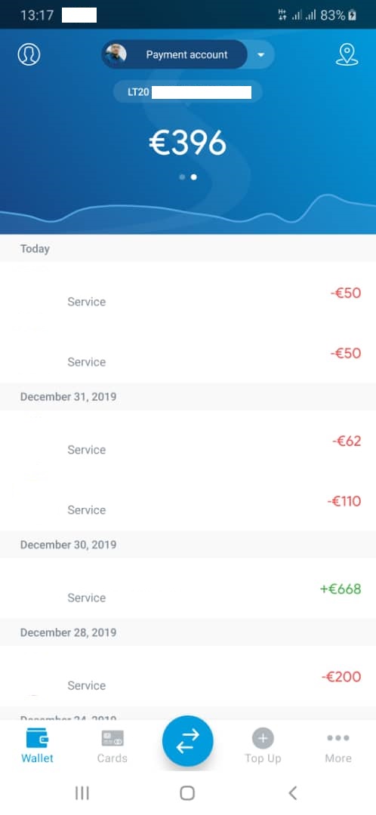
Task: Open the +€668 Service transaction
Action: coord(188,589)
